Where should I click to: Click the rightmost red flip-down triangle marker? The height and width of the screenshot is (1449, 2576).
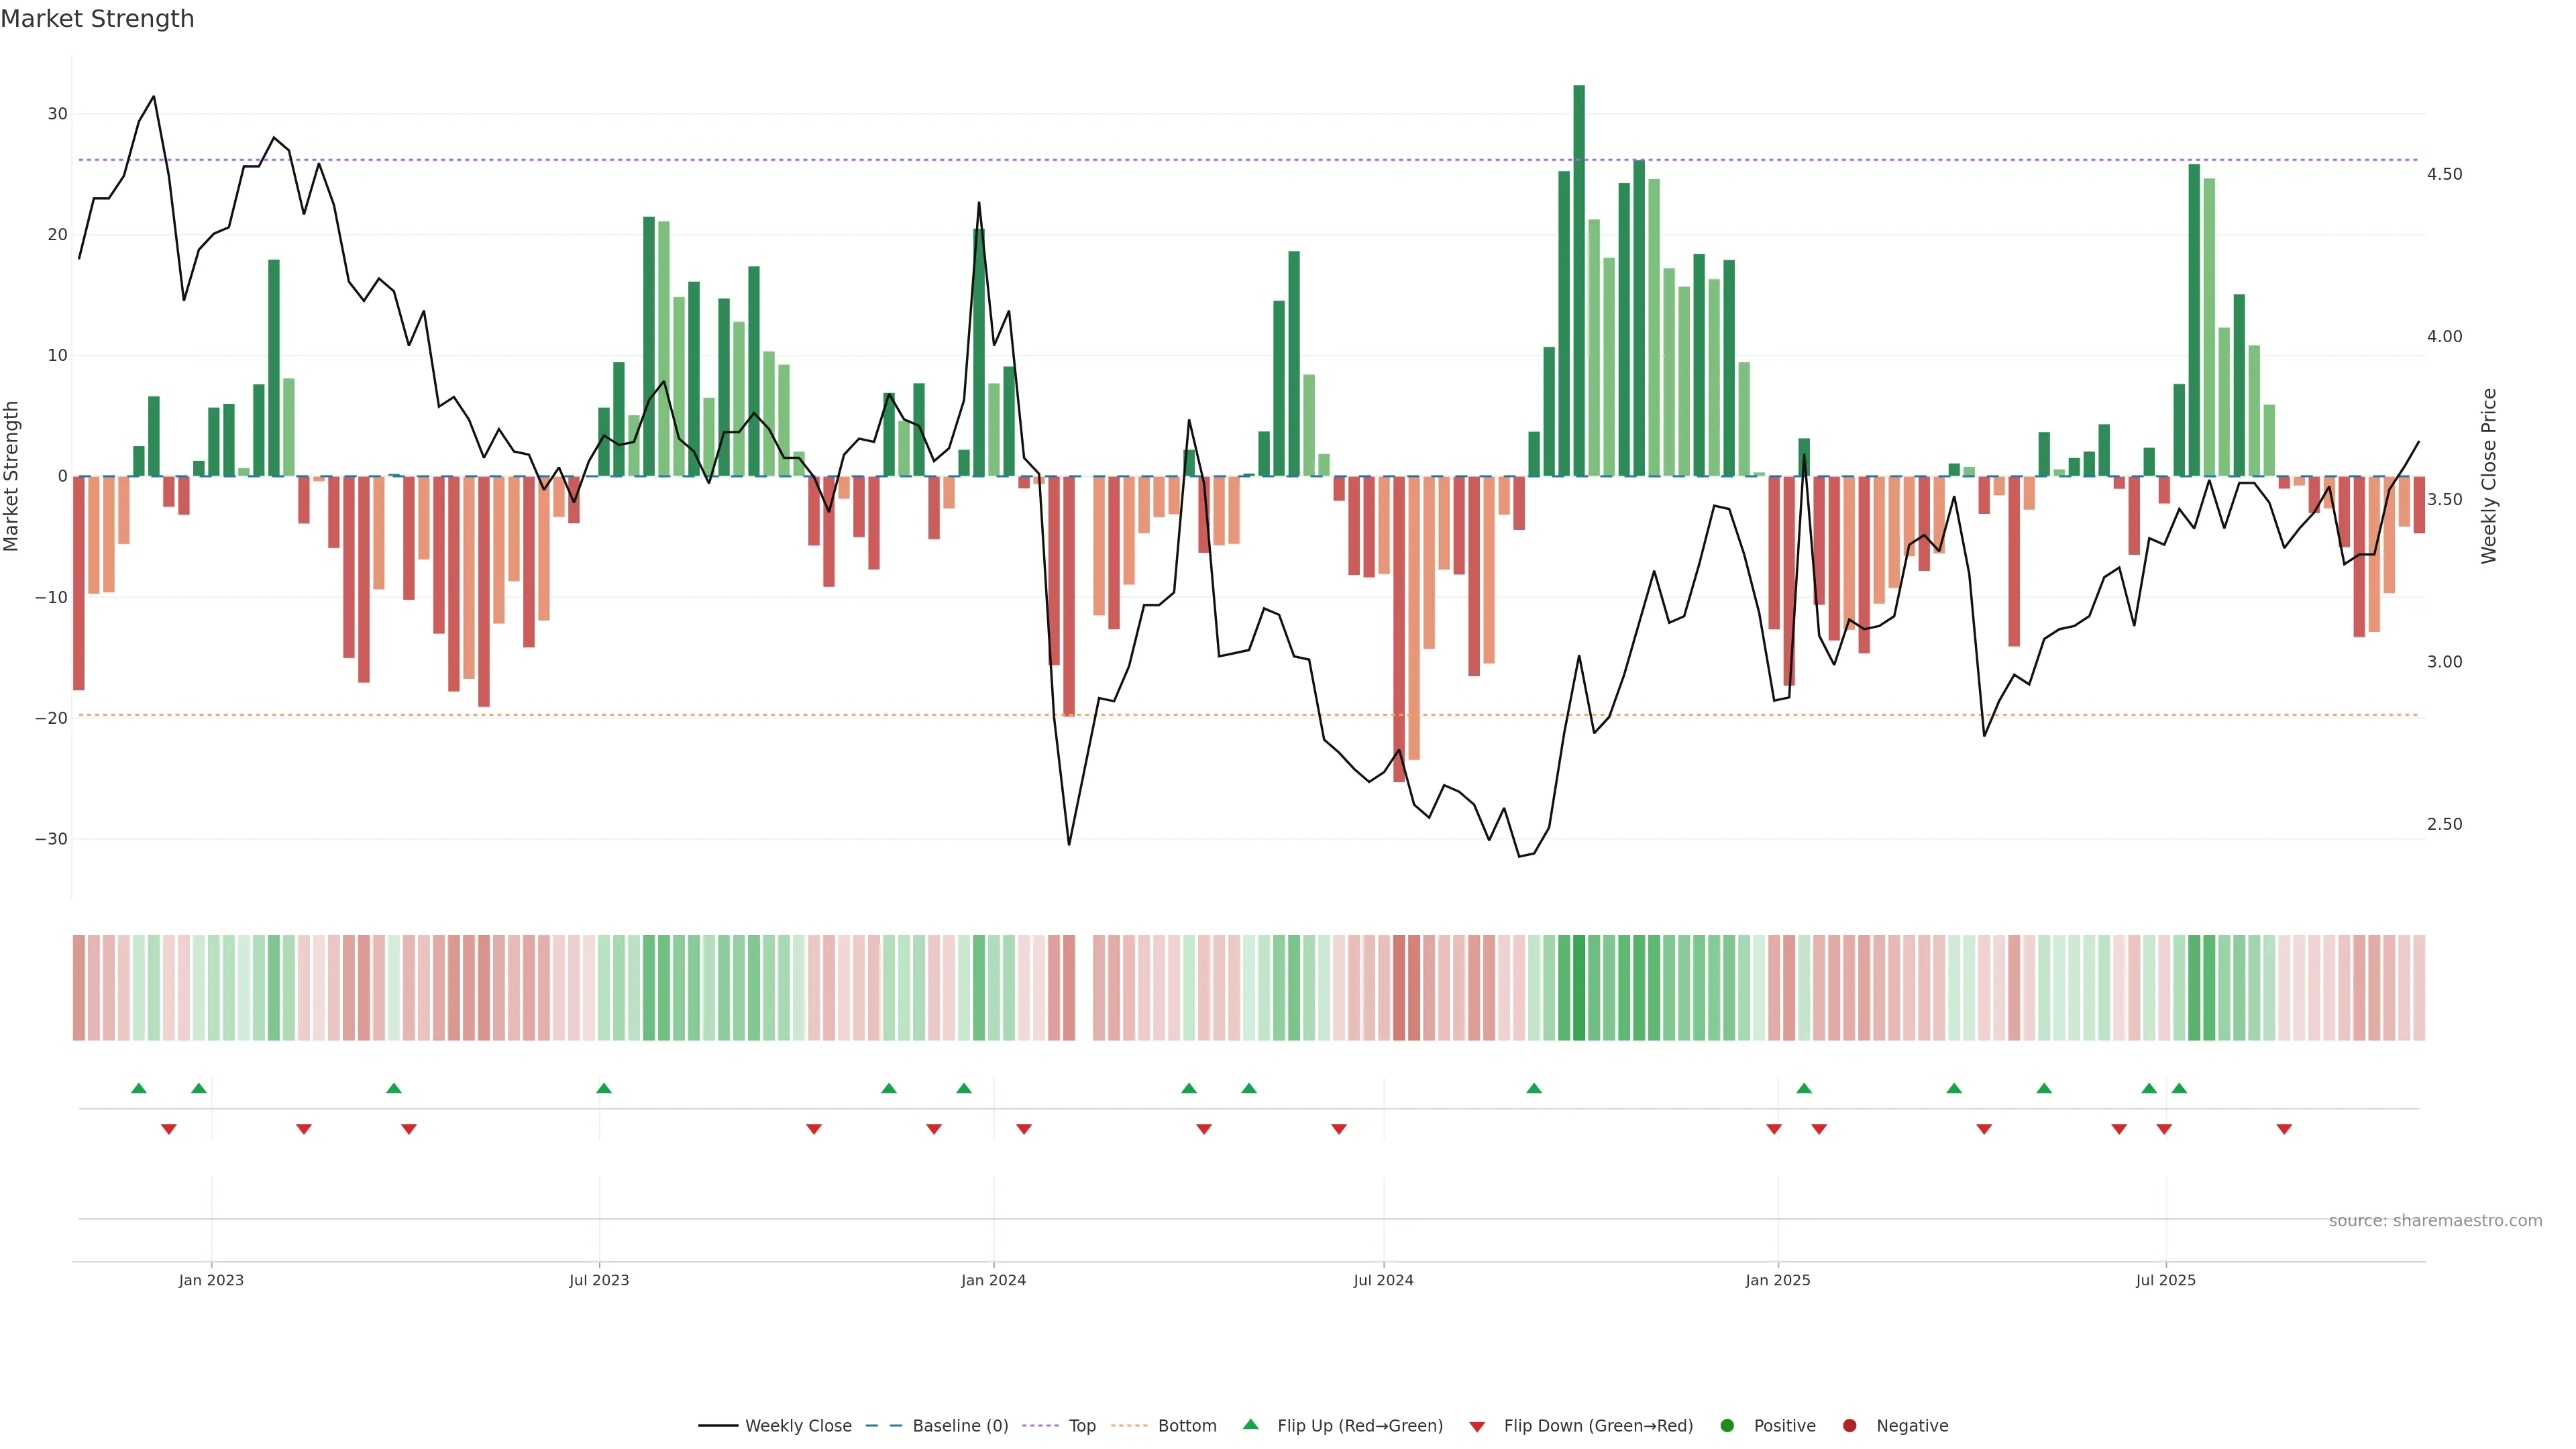(2284, 1129)
